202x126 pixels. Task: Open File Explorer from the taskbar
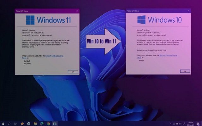35,124
